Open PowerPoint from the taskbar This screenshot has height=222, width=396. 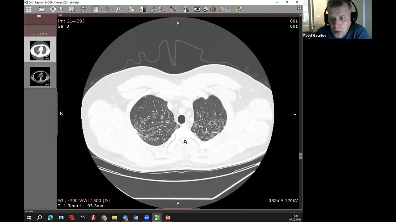[x=168, y=218]
